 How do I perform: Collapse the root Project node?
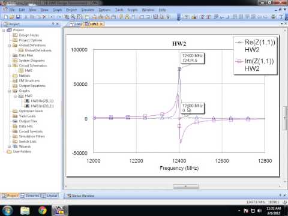(x=4, y=30)
